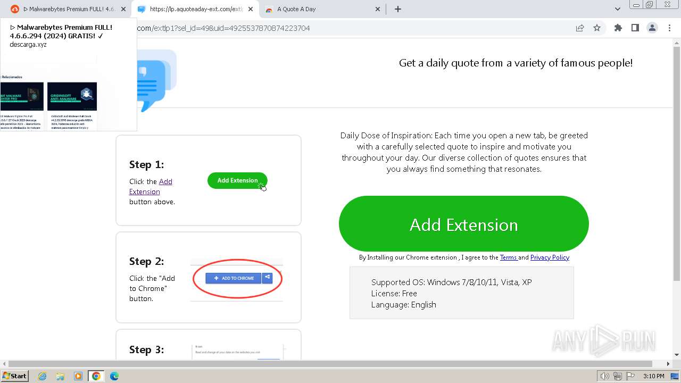
Task: Close the A Quote A Day tab
Action: [x=378, y=9]
